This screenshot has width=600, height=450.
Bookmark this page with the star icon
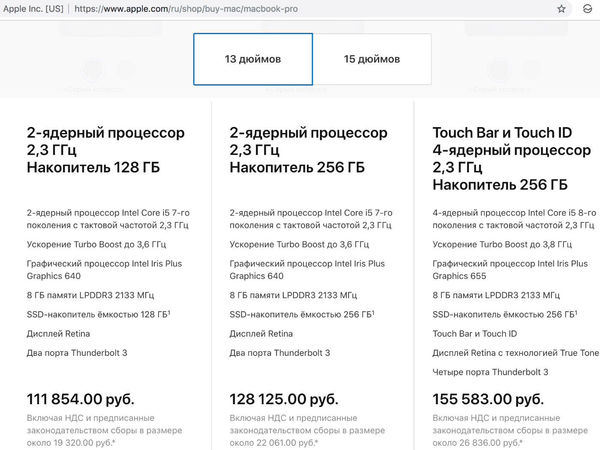point(561,9)
